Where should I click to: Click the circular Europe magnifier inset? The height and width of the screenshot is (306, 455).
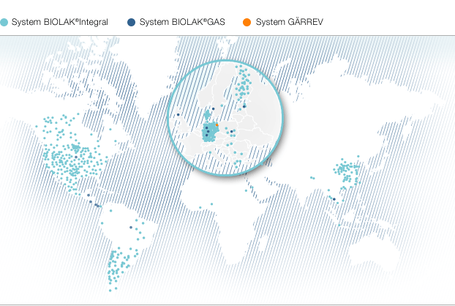click(225, 118)
